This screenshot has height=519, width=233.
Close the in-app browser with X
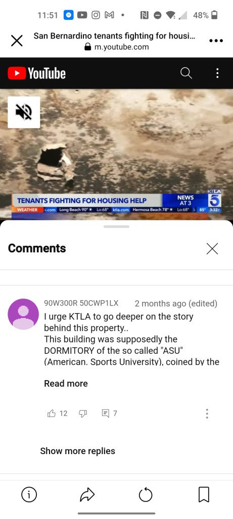pos(17,41)
